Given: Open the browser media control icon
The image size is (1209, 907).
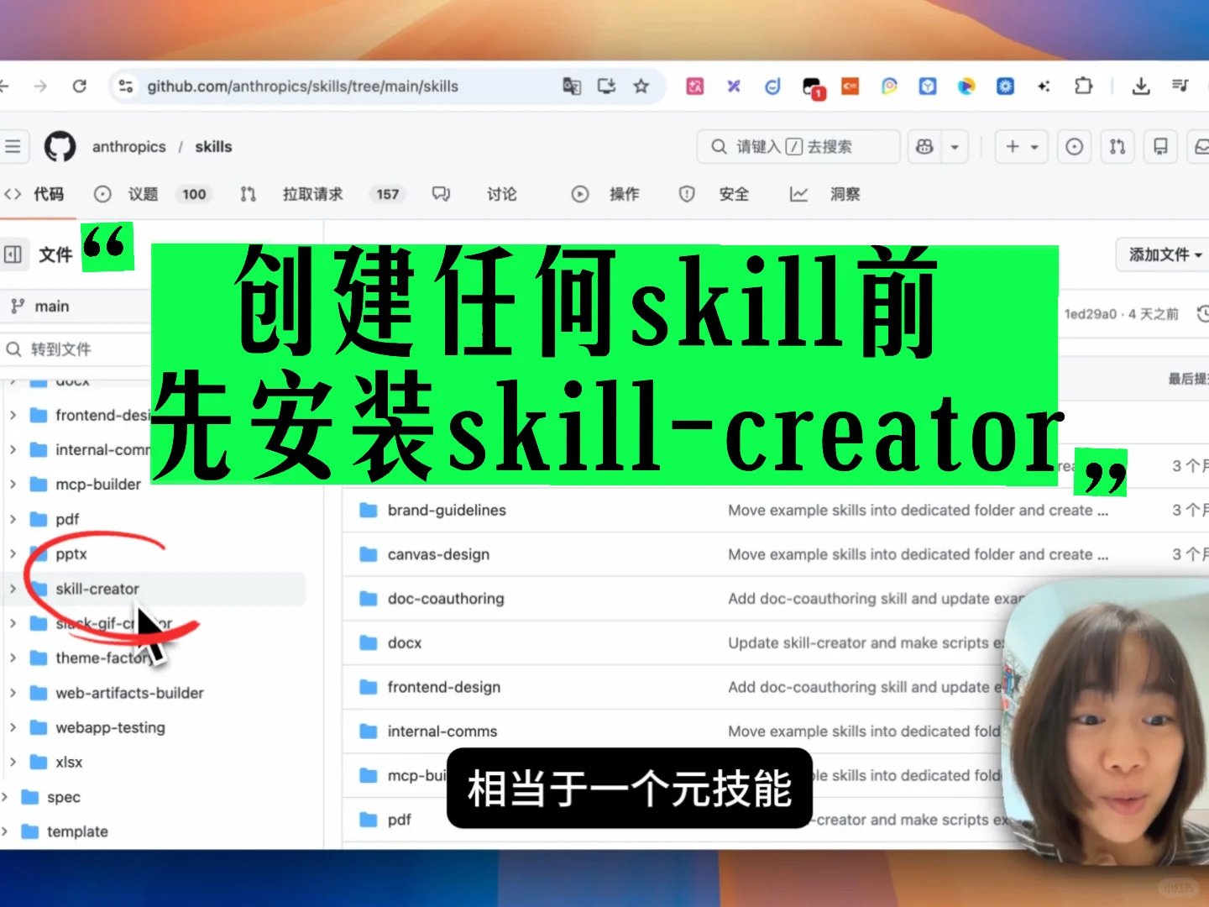Looking at the screenshot, I should click(x=1180, y=86).
